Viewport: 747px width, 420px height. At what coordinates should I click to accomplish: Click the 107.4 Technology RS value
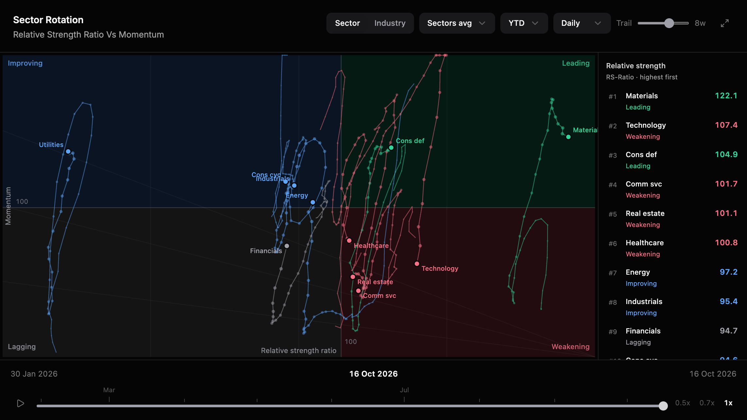pos(726,125)
